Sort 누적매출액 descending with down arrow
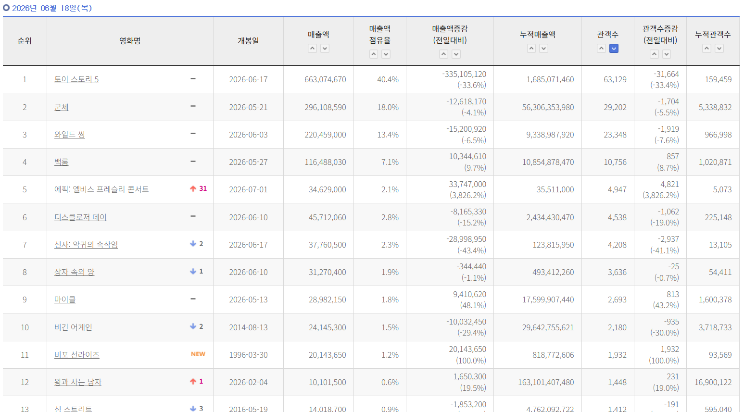744x412 pixels. point(544,48)
